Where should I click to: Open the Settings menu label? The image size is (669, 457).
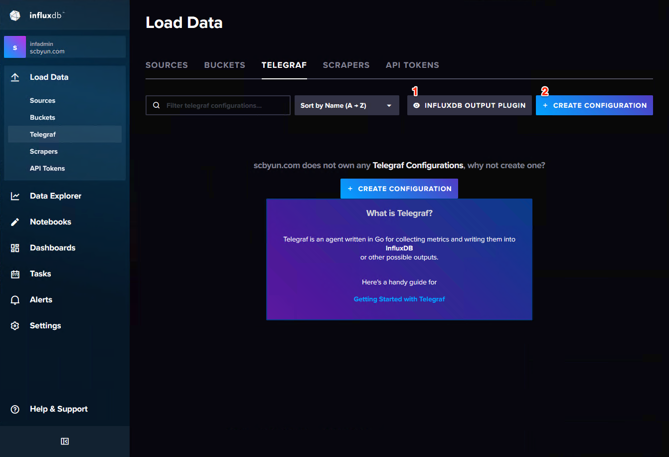point(45,326)
